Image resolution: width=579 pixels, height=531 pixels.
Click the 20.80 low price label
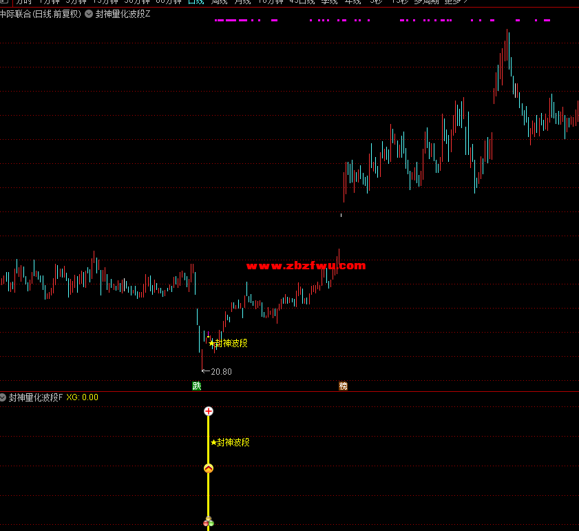click(221, 372)
